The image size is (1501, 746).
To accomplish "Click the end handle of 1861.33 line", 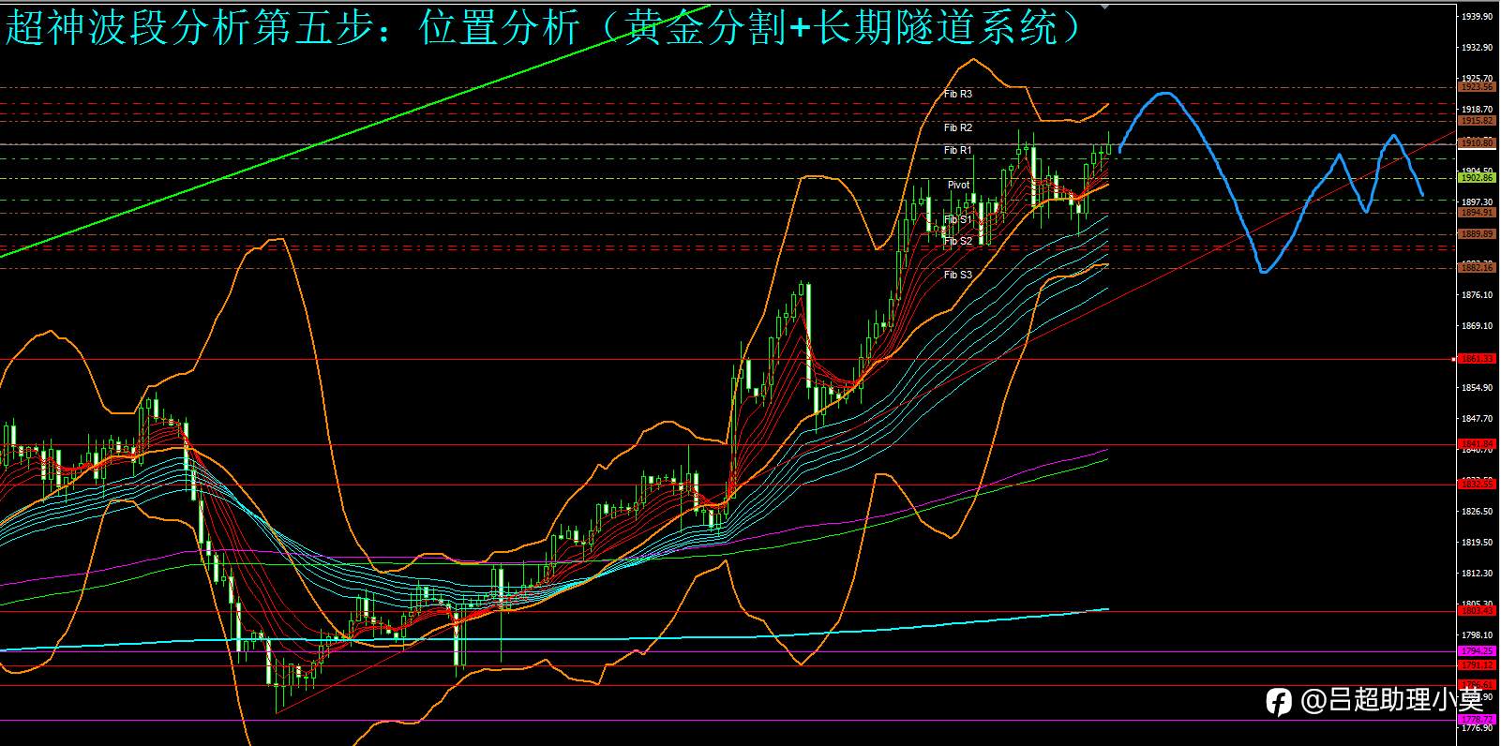I will (1453, 359).
